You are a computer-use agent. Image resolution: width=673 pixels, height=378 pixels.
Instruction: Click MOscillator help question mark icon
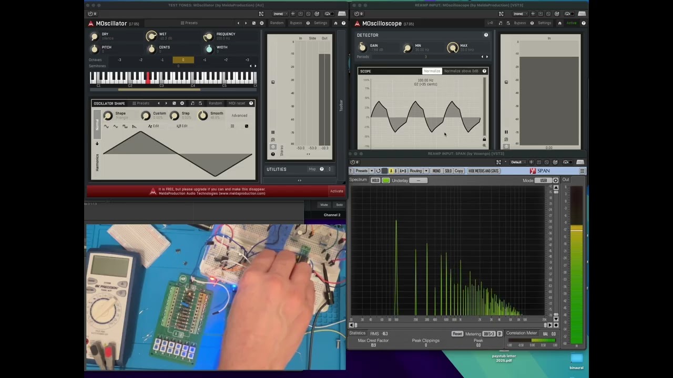tap(343, 23)
